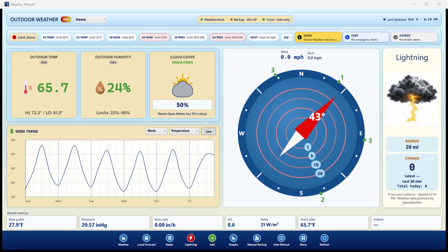Click the partly cloudy sun icon

182,86
